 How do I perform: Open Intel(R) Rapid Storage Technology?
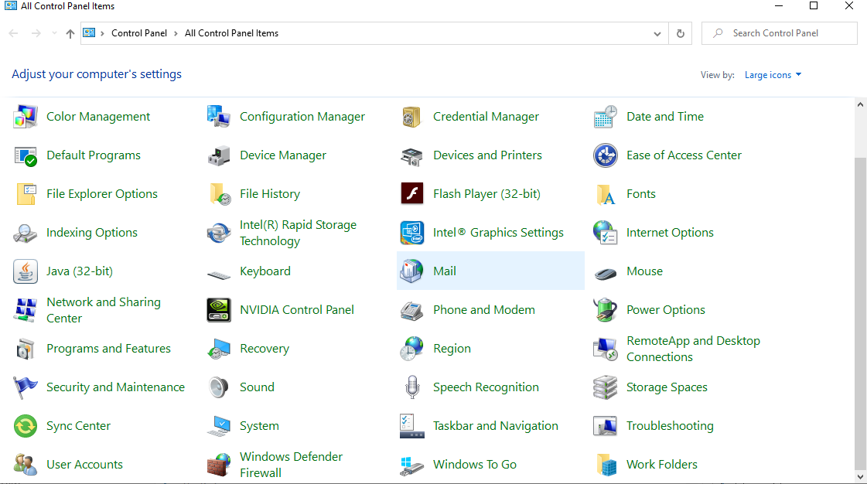[x=298, y=232]
